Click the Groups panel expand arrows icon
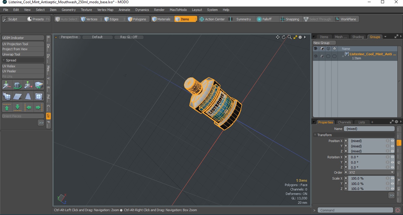Viewport: 403px width, 215px height. [396, 37]
